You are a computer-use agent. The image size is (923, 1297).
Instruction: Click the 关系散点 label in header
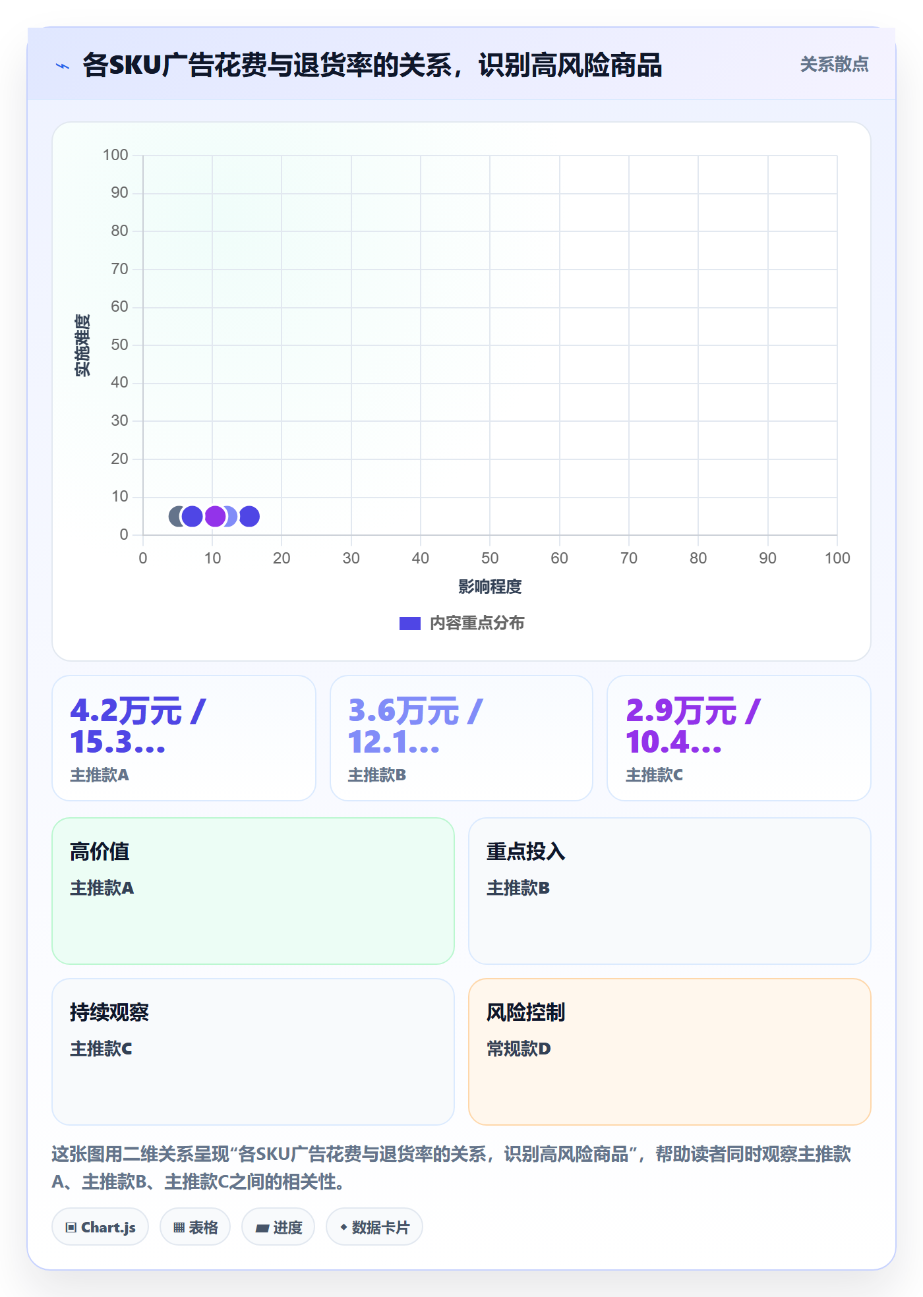coord(834,65)
